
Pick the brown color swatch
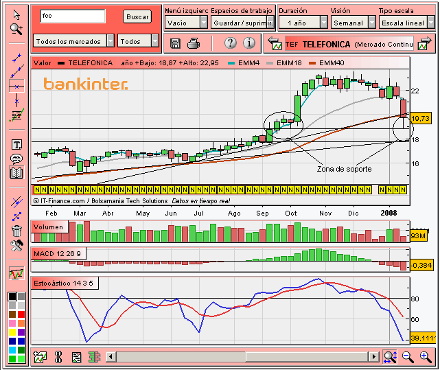12,314
